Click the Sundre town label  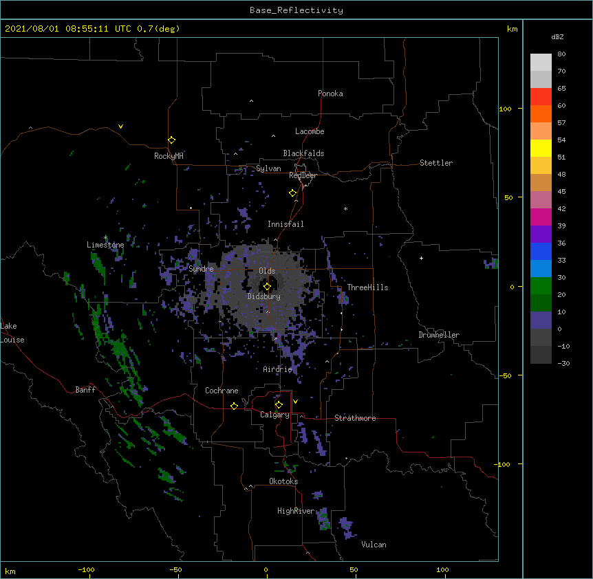[201, 269]
